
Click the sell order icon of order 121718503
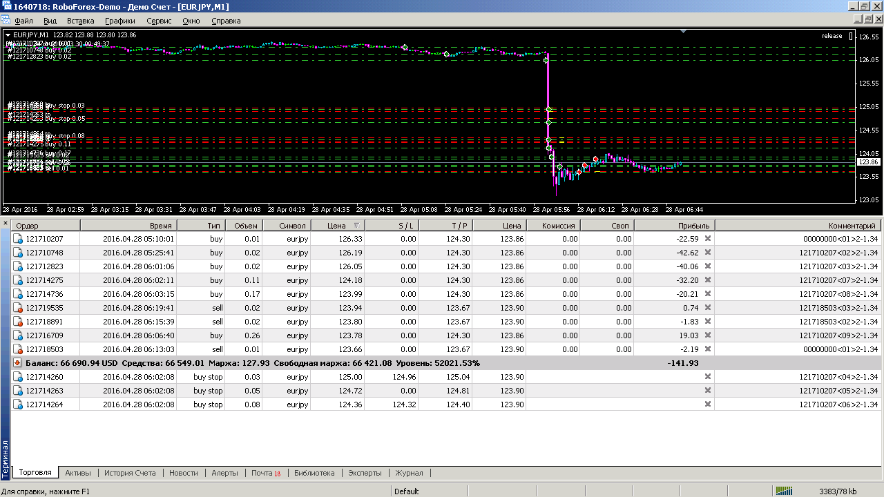18,349
